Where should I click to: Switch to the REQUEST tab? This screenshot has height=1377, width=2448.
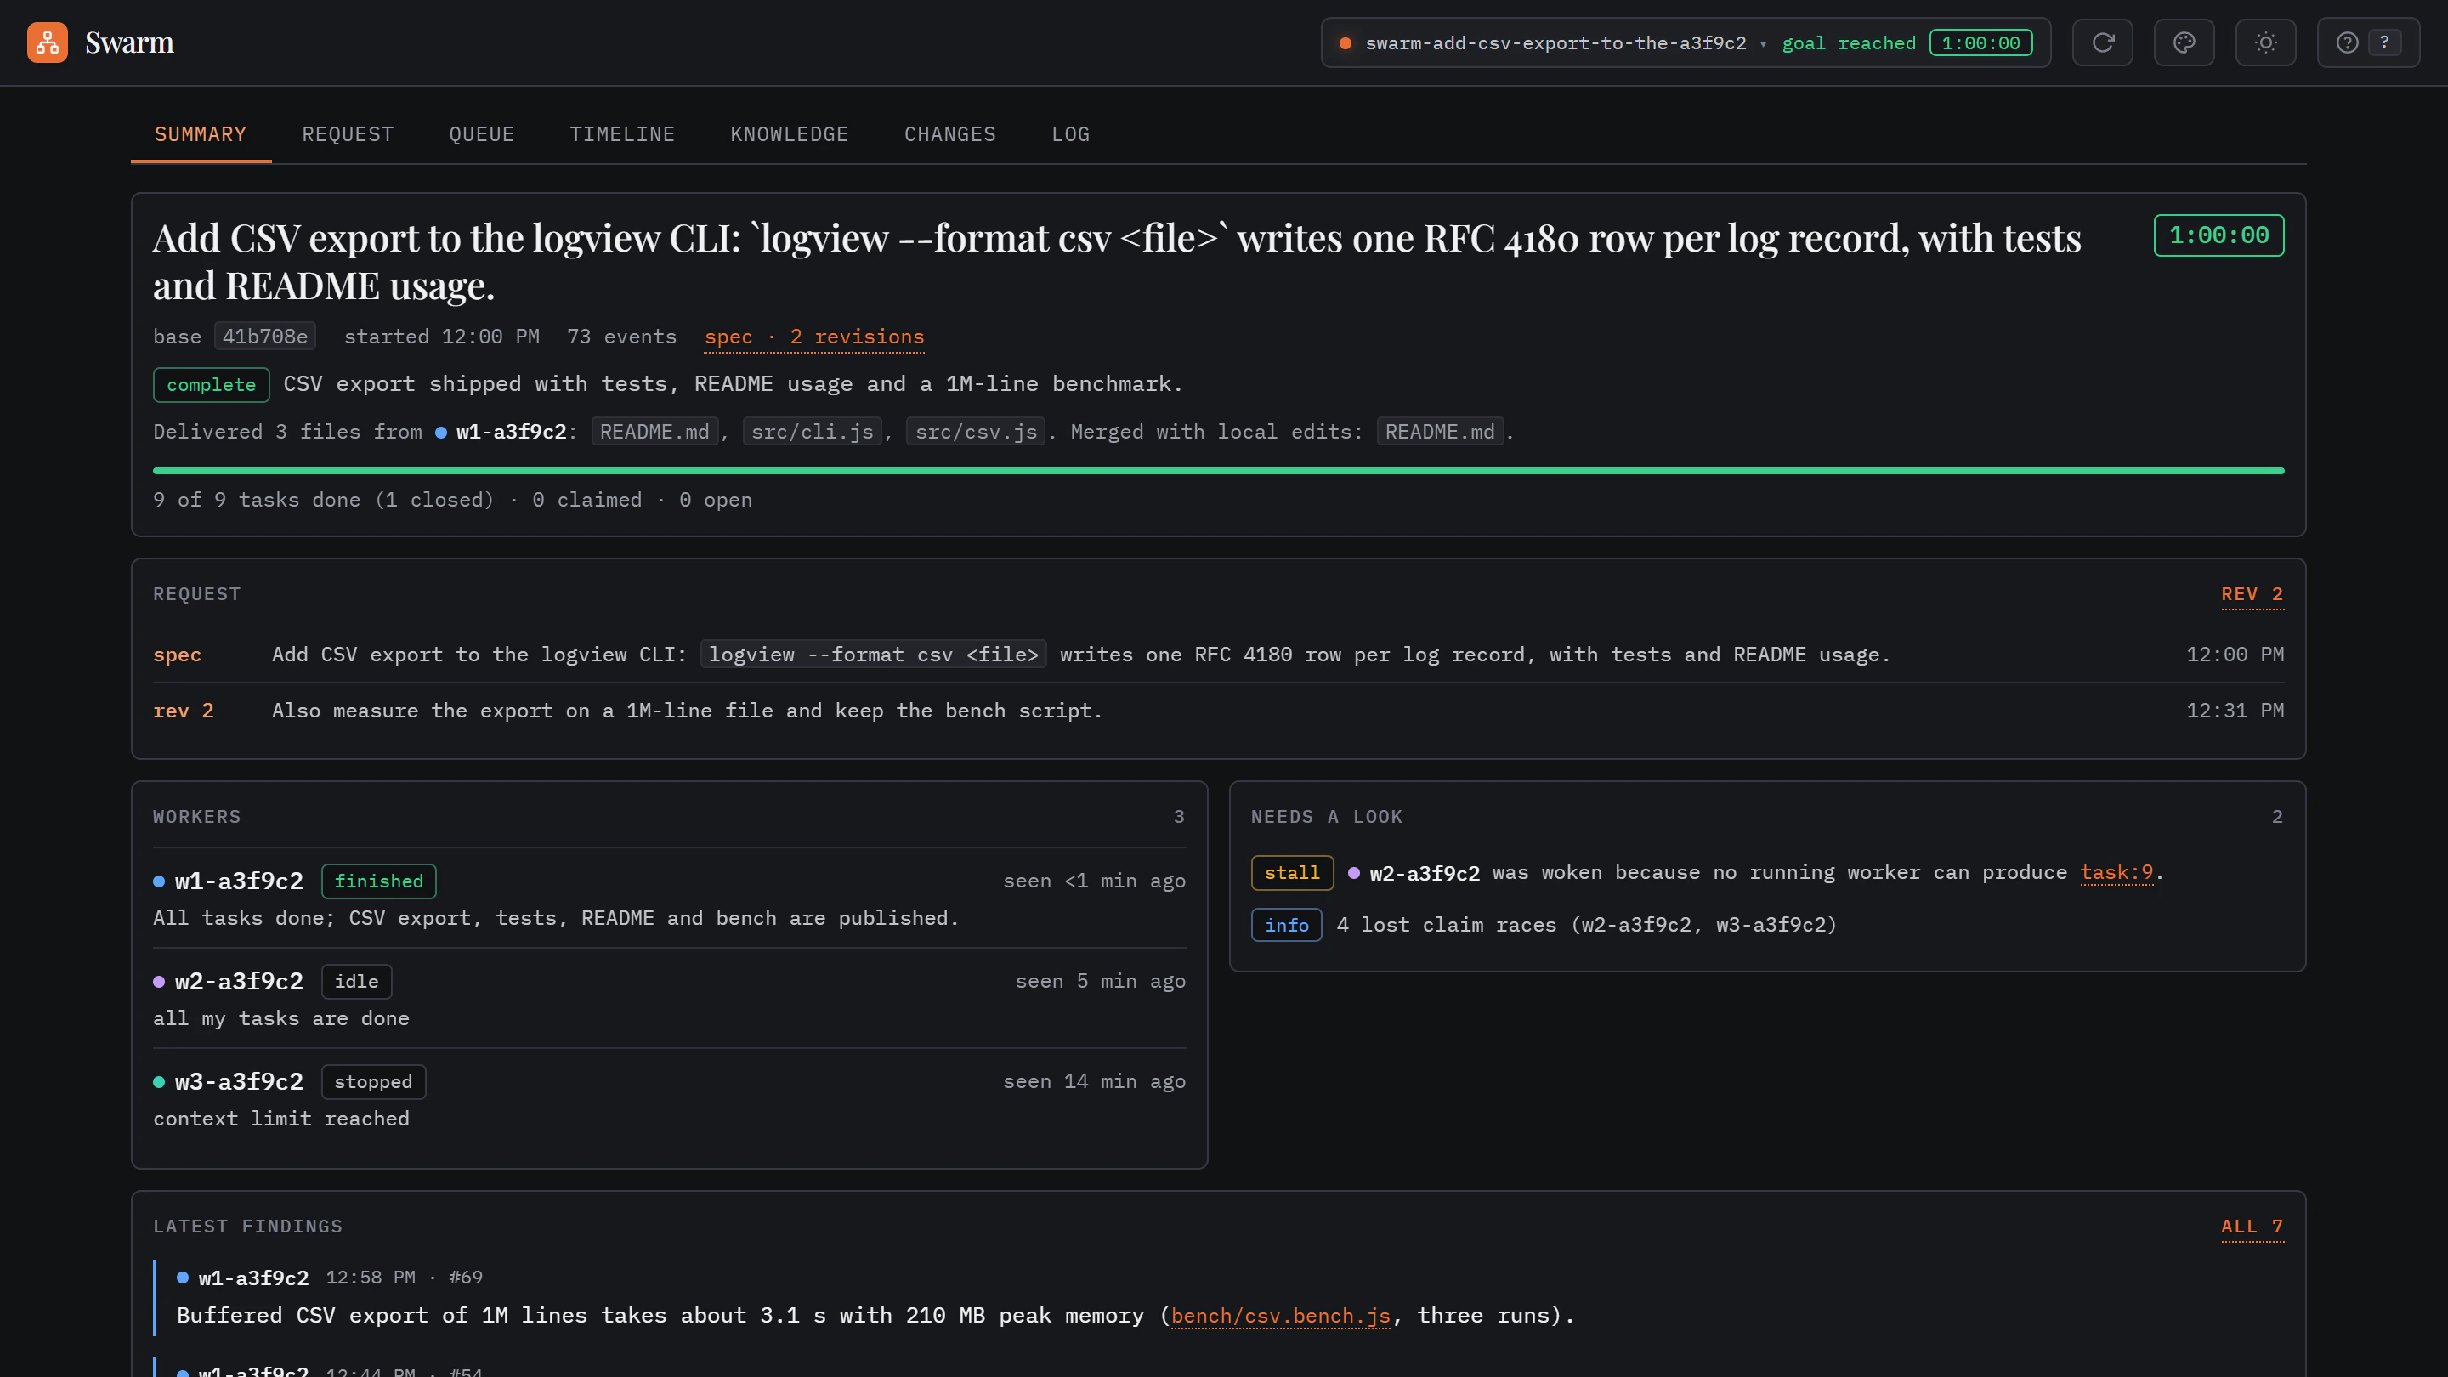click(x=348, y=134)
